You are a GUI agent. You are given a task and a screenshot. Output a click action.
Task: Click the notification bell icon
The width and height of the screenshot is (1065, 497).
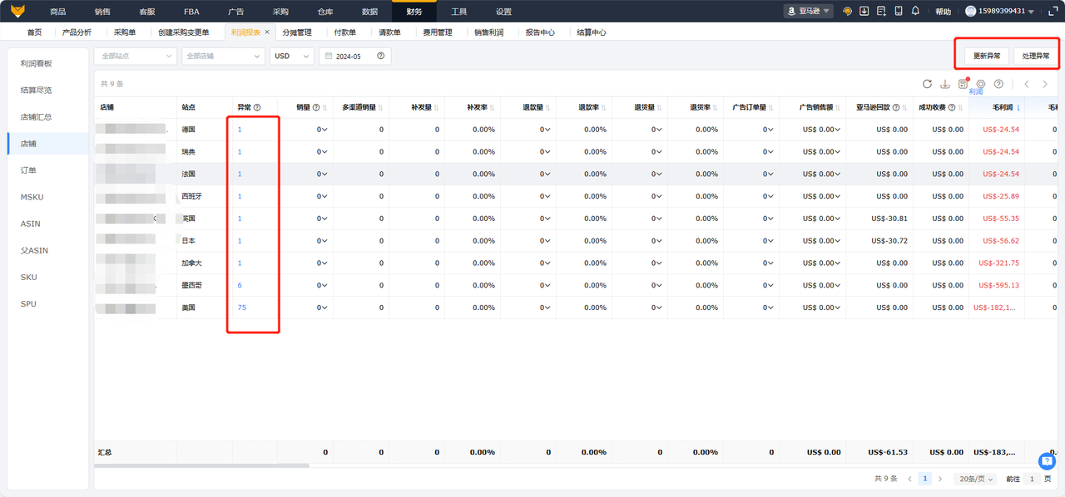[915, 12]
